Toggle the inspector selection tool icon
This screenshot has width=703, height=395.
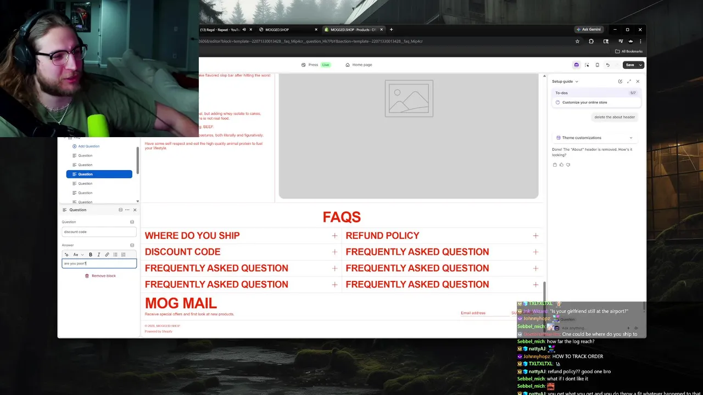coord(587,65)
